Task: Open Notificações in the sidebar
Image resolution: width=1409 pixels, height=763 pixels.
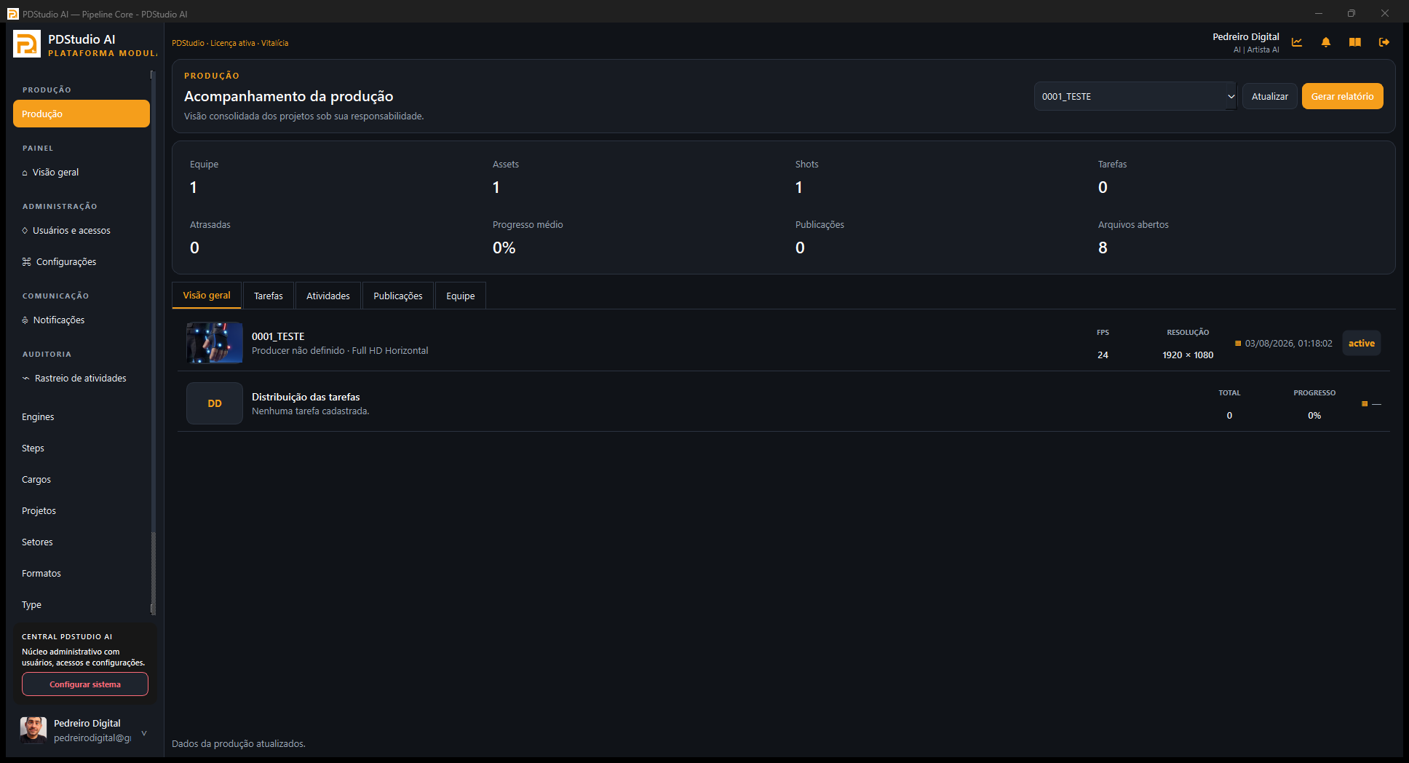Action: (82, 320)
